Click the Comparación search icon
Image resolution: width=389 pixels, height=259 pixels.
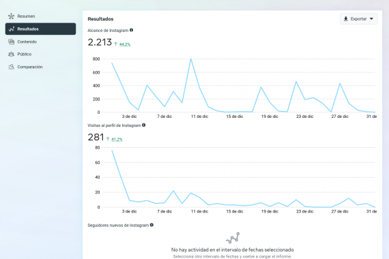click(11, 67)
